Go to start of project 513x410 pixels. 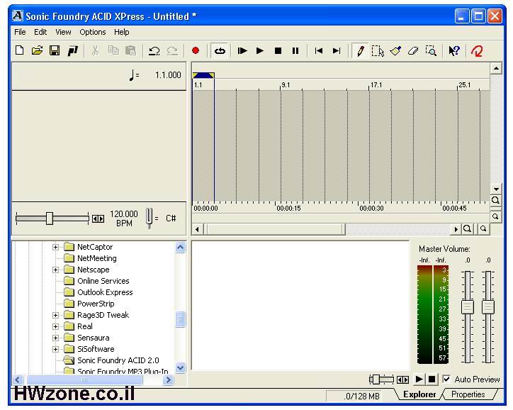(318, 51)
